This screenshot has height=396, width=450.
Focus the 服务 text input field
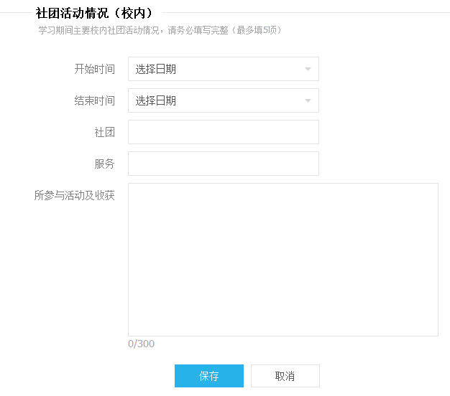(x=224, y=164)
